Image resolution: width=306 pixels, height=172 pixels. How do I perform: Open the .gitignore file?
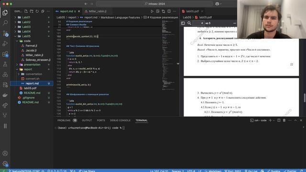click(x=29, y=97)
